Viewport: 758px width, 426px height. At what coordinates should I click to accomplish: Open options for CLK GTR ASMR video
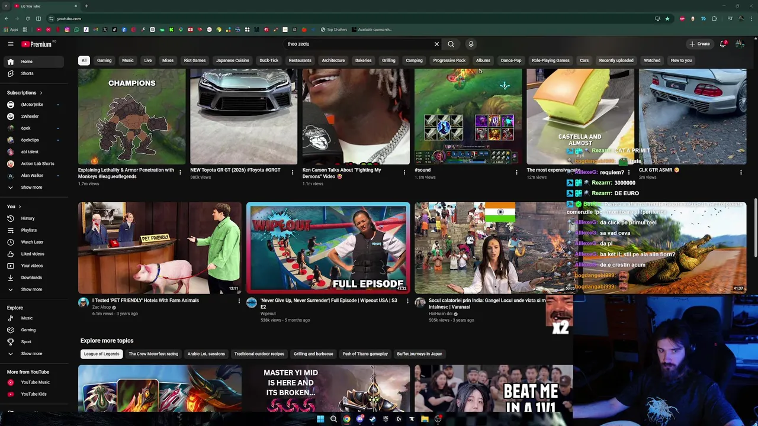(x=741, y=172)
